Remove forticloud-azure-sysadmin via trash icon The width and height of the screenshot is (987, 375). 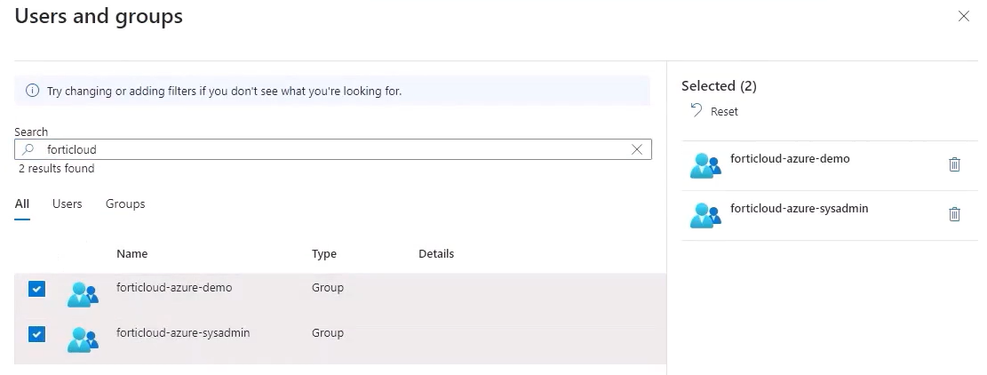[x=955, y=213]
